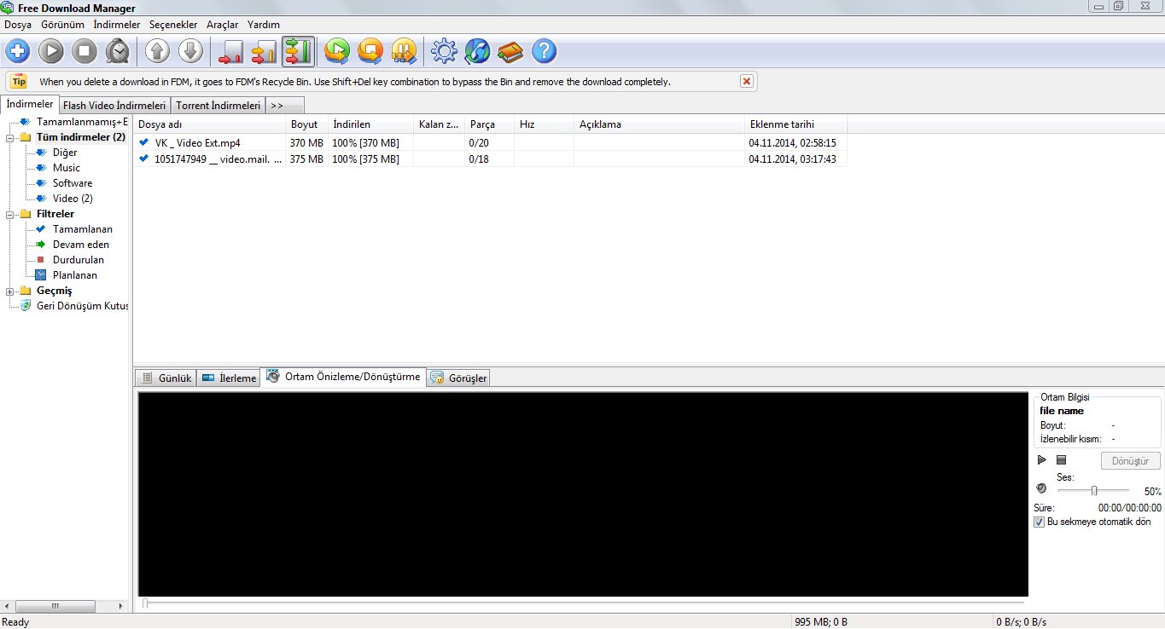The height and width of the screenshot is (629, 1165).
Task: Open the Görünüm menu
Action: pos(62,25)
